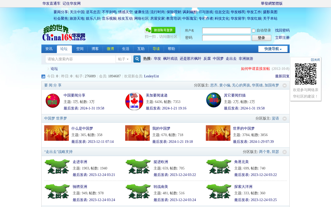
Task: Enable the 自动登录 checkbox
Action: (253, 31)
